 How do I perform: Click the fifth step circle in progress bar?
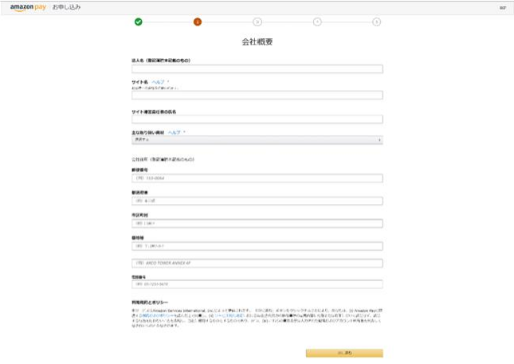[x=376, y=22]
